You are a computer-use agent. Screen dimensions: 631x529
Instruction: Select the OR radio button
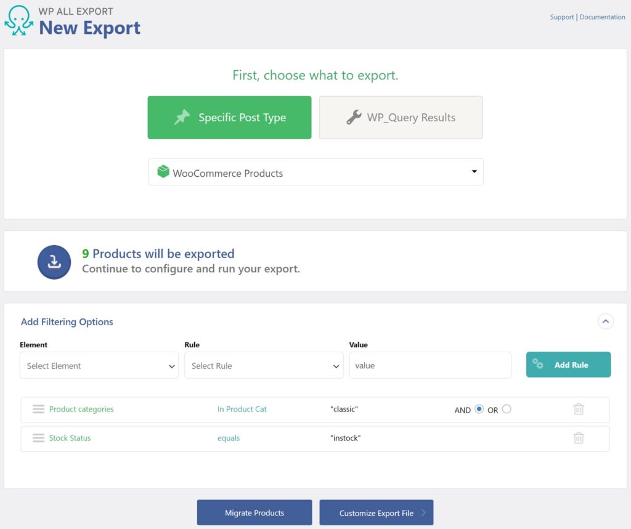(x=507, y=409)
